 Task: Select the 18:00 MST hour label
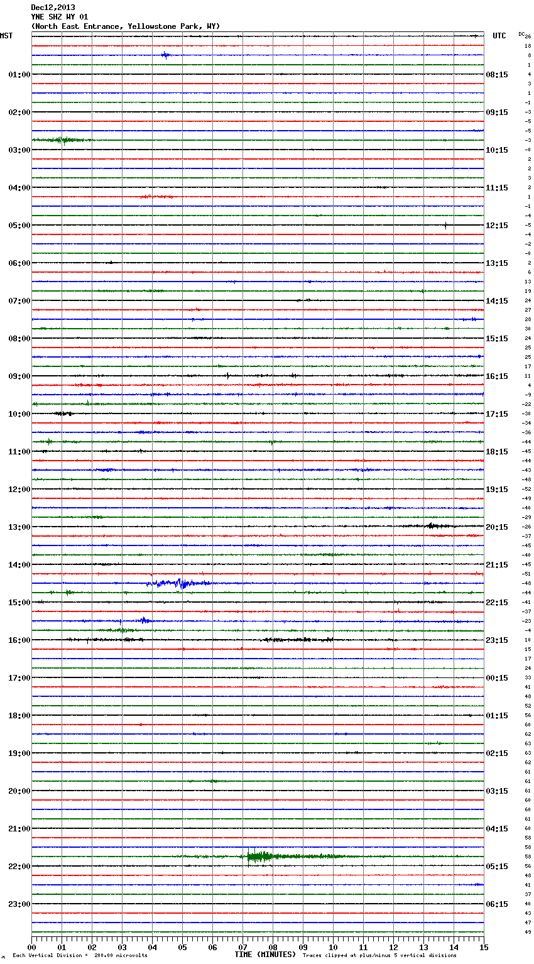click(x=19, y=716)
